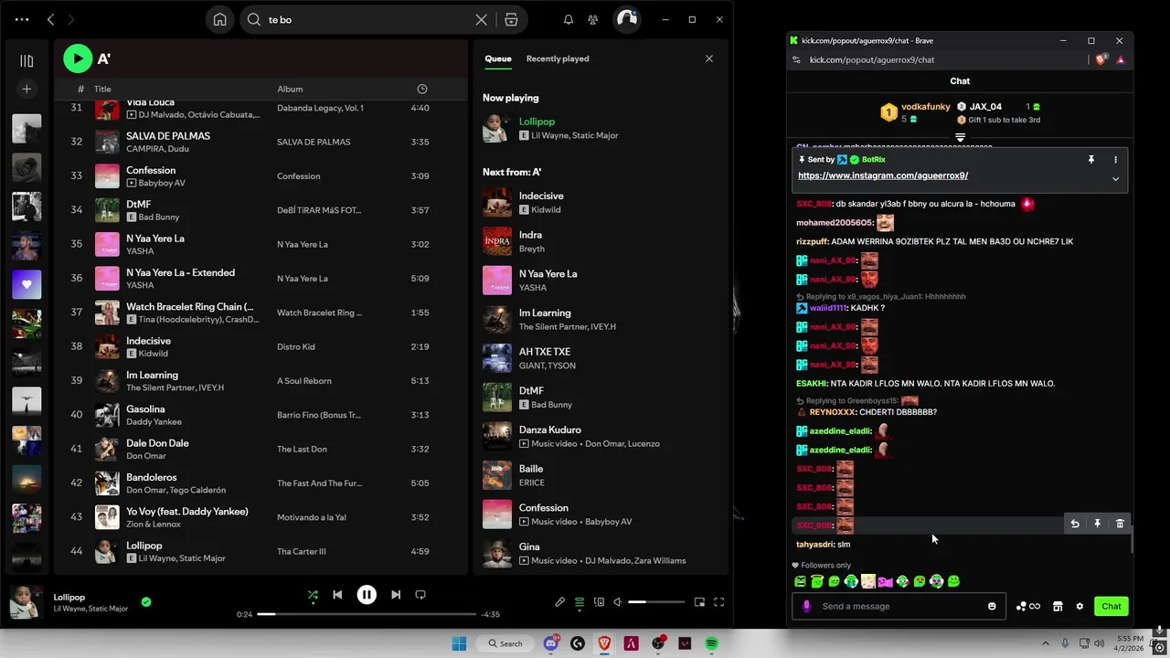Open the miniplayer
This screenshot has width=1170, height=658.
[x=699, y=602]
